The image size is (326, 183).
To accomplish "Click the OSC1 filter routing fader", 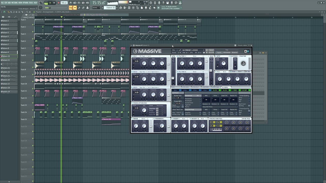I will tap(168, 64).
